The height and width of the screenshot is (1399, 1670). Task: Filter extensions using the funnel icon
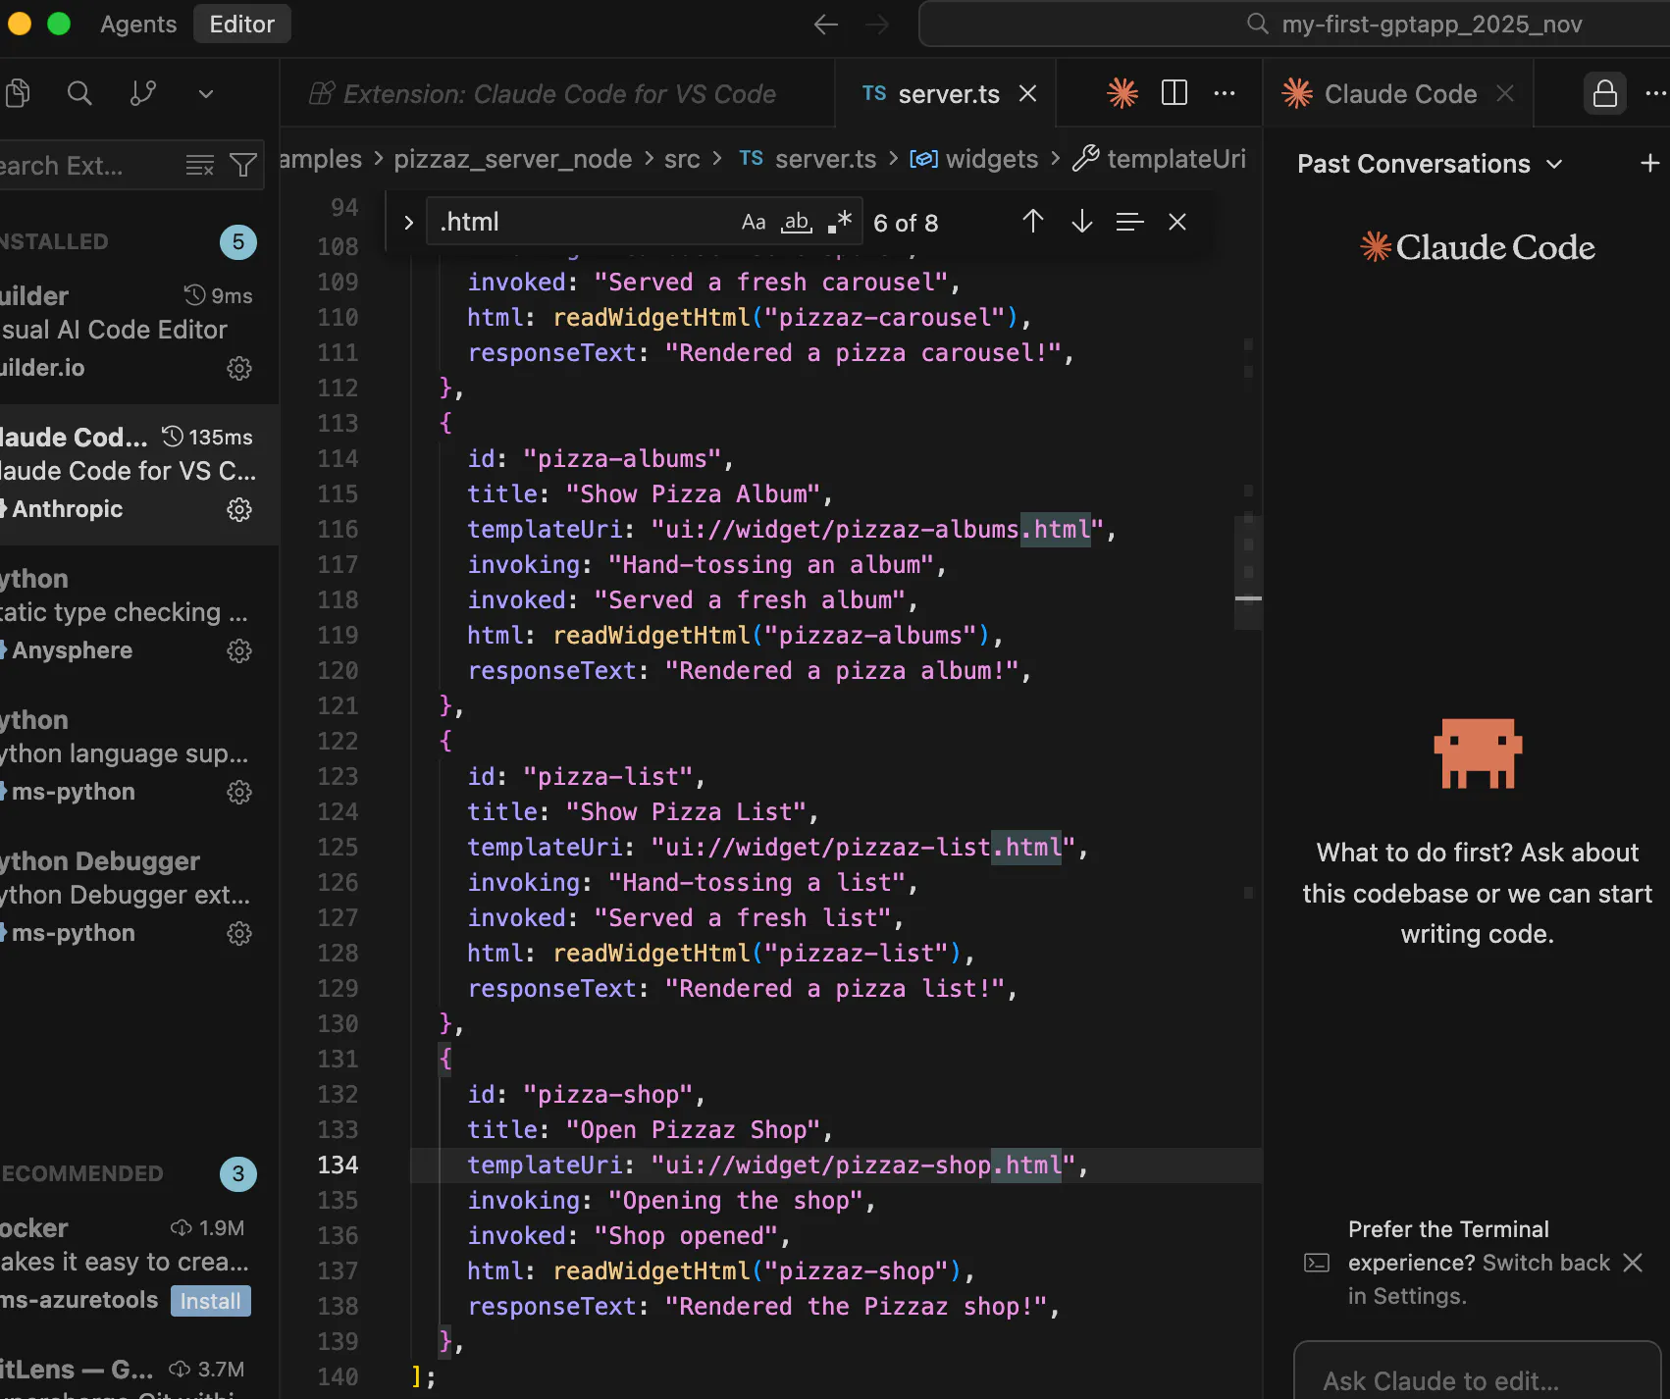243,165
